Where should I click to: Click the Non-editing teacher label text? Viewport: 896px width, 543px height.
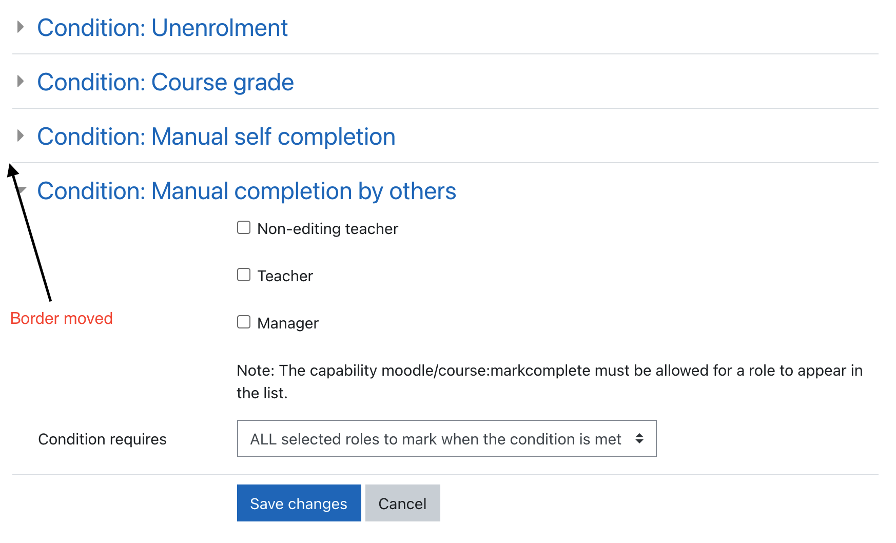click(x=327, y=229)
